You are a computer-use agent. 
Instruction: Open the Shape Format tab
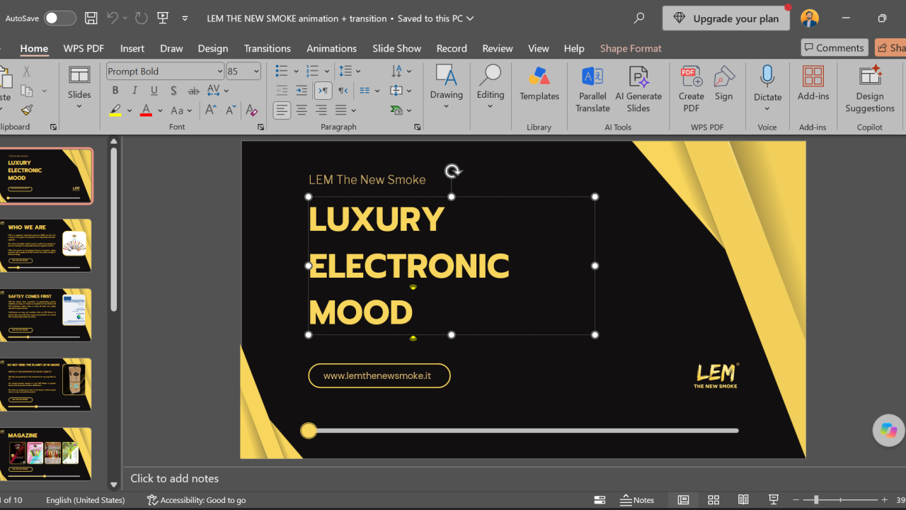coord(631,48)
